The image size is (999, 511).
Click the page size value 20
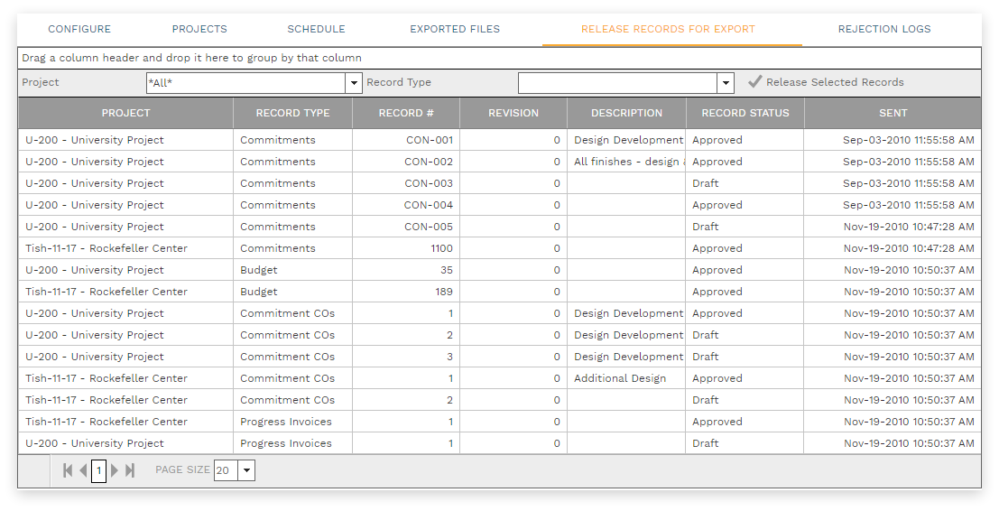(x=227, y=471)
